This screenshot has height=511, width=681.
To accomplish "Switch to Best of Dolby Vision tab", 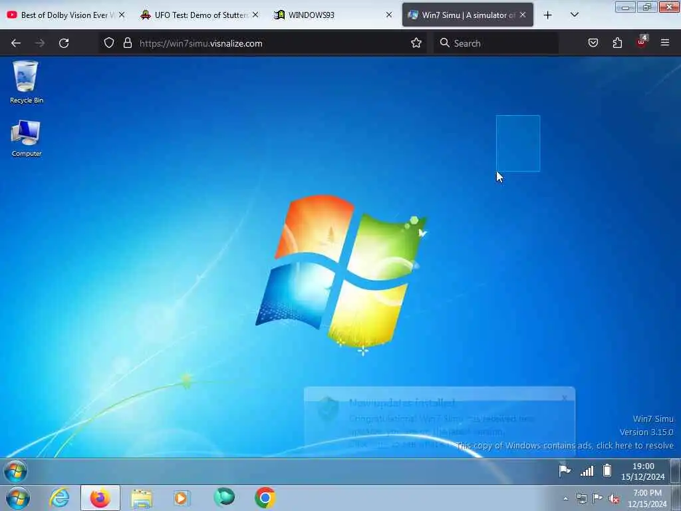I will pos(65,15).
